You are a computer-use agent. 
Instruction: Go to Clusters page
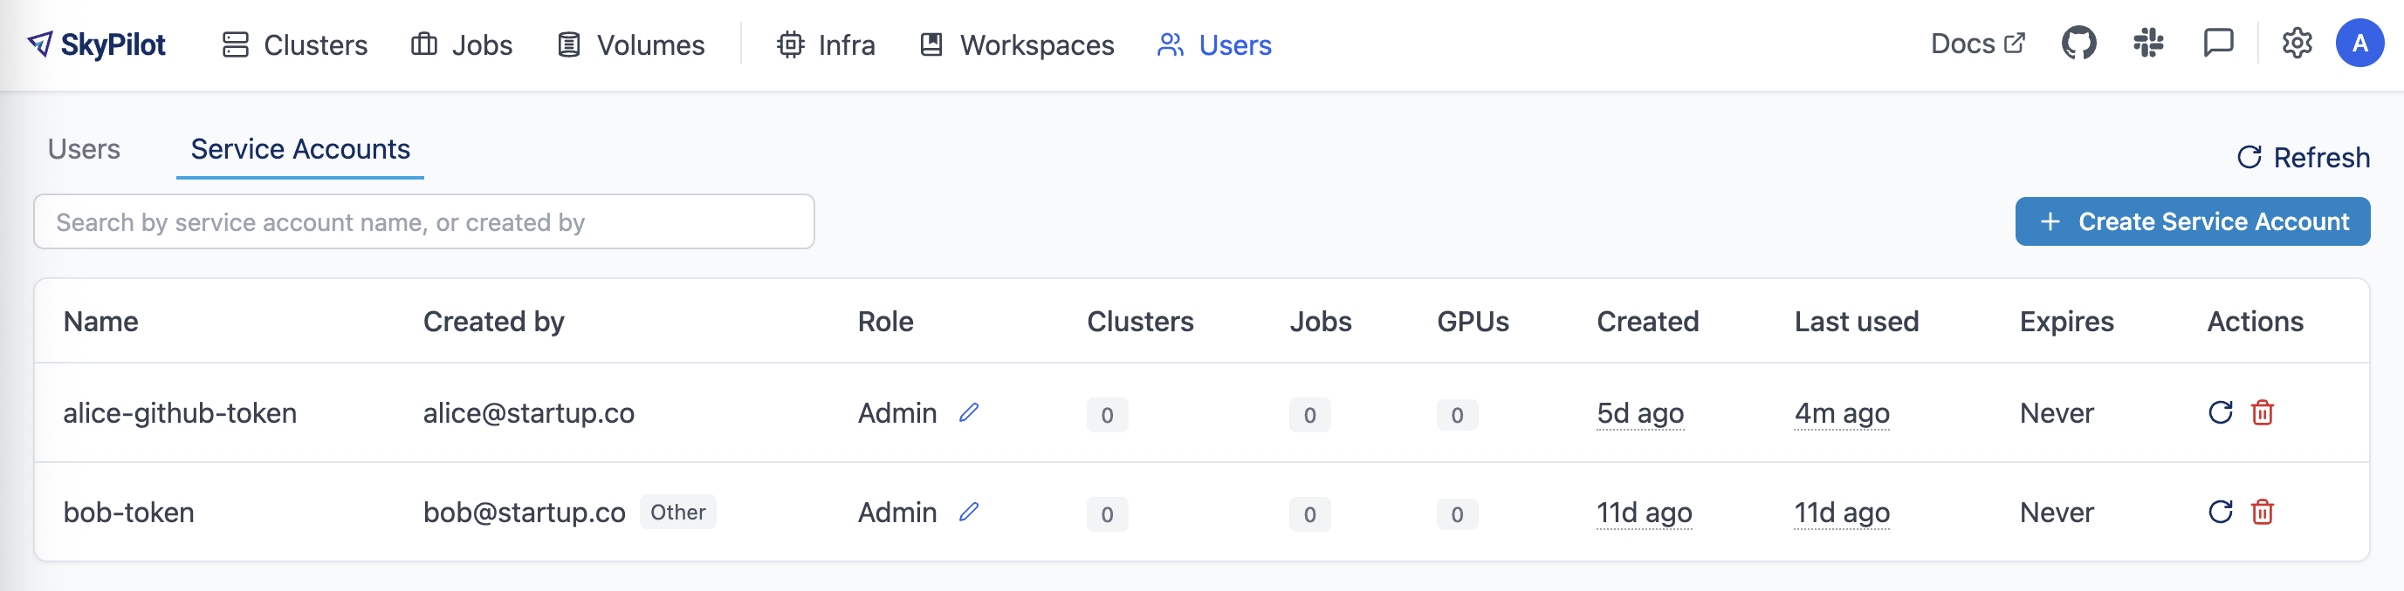[x=295, y=44]
